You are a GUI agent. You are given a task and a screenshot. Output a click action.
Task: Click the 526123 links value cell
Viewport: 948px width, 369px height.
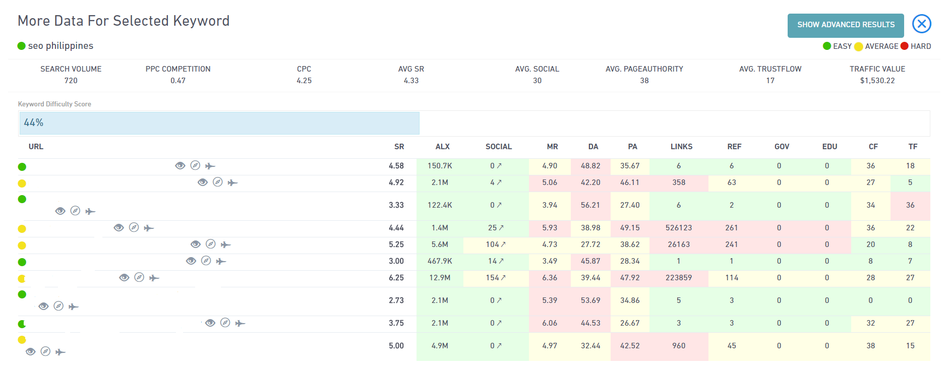pos(679,228)
